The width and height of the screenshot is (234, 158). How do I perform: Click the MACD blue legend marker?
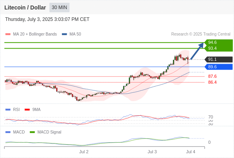click(8, 132)
